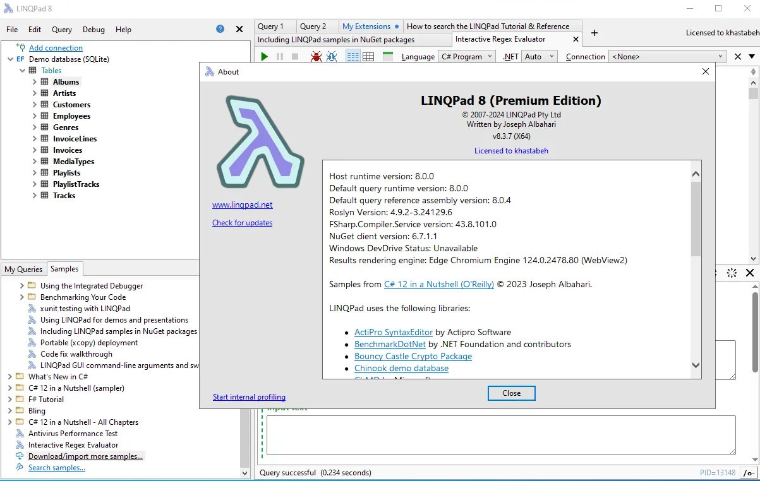Screen dimensions: 760x481
Task: Switch to the My Extensions tab
Action: (371, 27)
